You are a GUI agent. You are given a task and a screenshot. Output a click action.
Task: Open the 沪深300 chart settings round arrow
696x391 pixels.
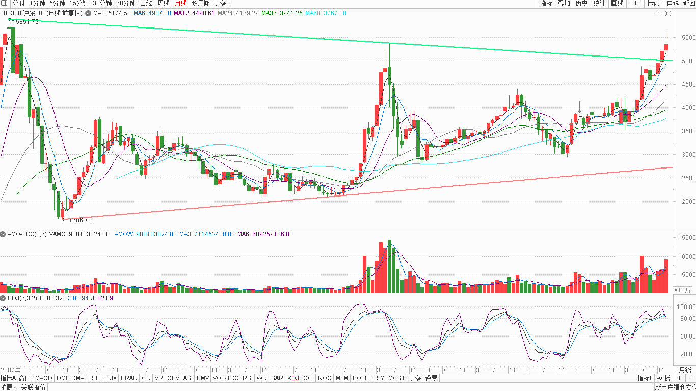(88, 13)
